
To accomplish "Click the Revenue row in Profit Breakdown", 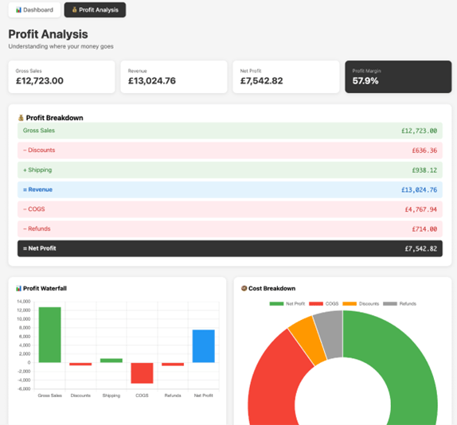I will coord(230,189).
